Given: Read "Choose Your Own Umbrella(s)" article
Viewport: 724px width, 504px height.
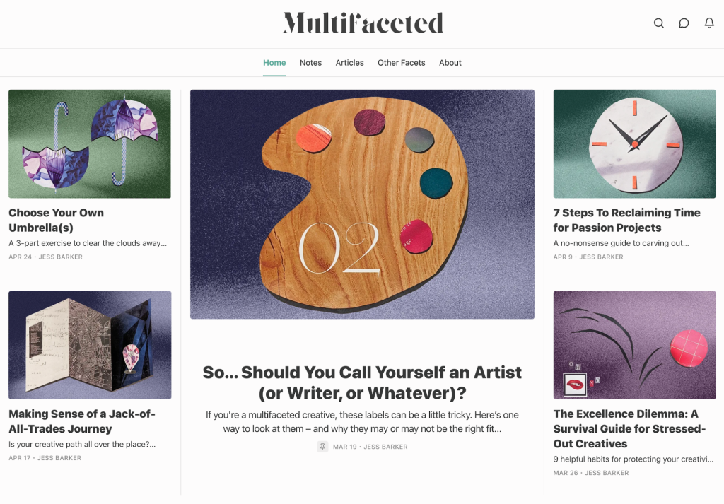Looking at the screenshot, I should 57,220.
